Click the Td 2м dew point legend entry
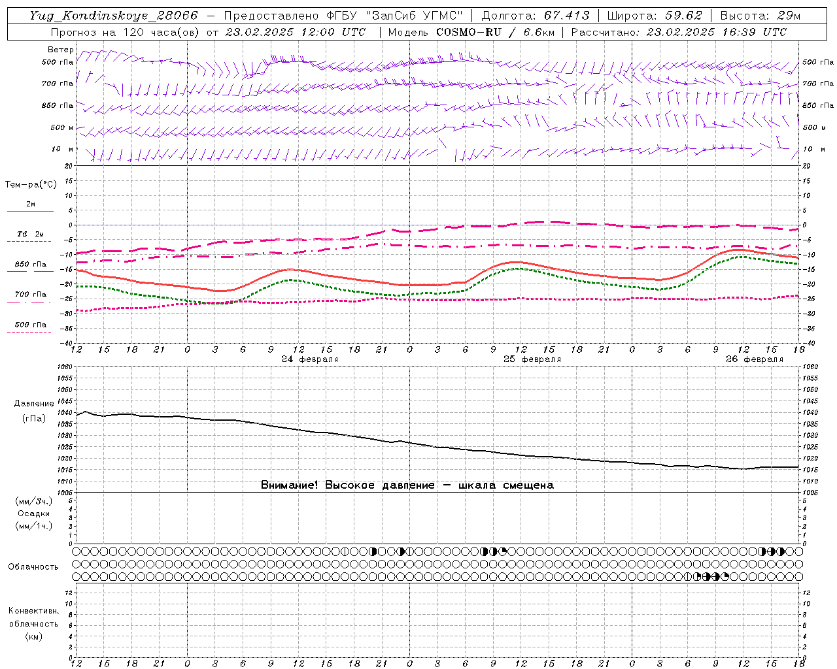This screenshot has width=837, height=669. click(x=30, y=234)
